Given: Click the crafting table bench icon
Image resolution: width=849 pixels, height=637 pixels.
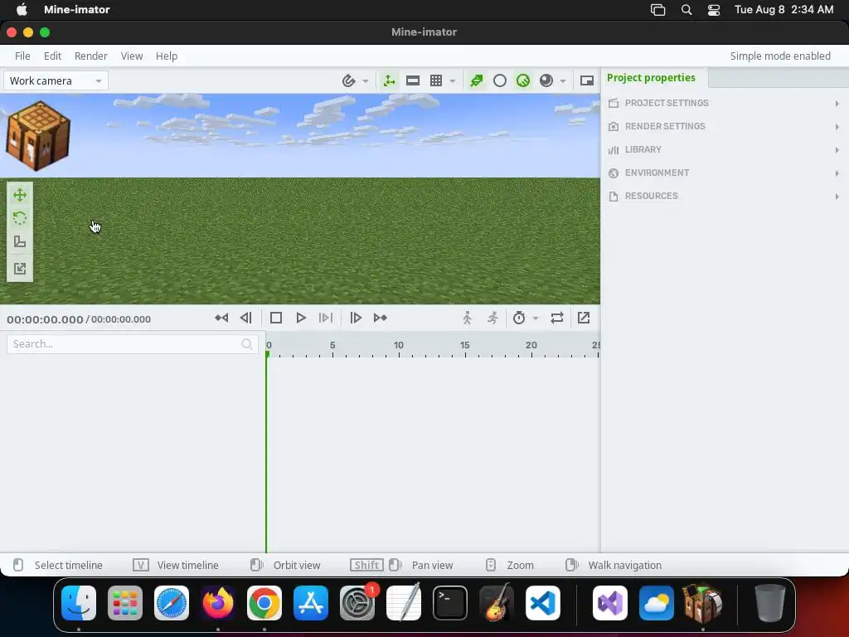Looking at the screenshot, I should coord(38,136).
